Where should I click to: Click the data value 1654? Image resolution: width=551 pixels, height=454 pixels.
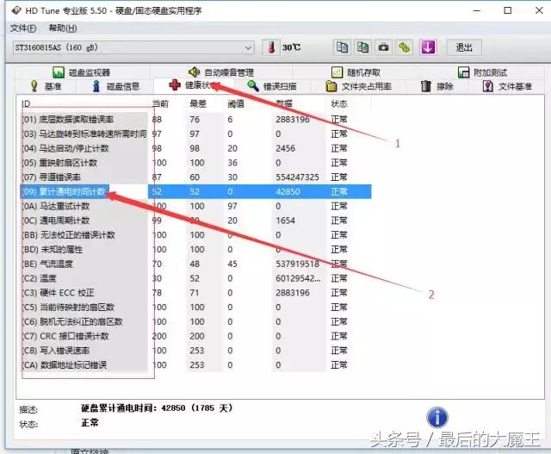[285, 221]
